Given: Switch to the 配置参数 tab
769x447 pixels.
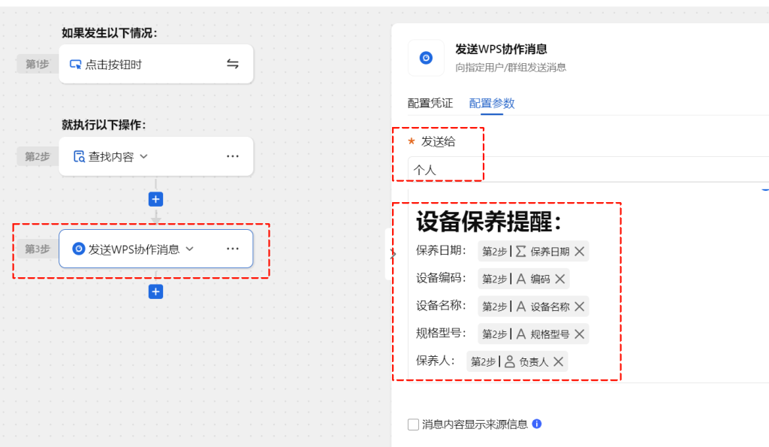Looking at the screenshot, I should (x=491, y=103).
